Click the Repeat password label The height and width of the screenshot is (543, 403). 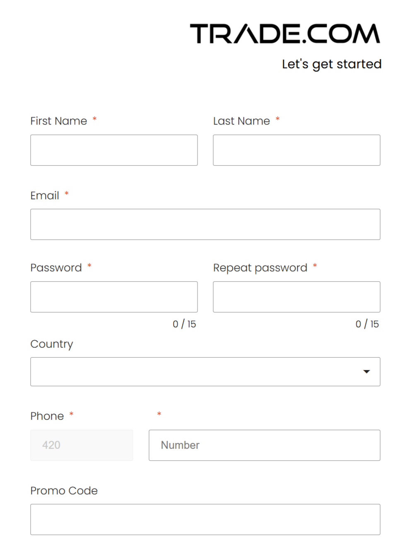(x=260, y=268)
